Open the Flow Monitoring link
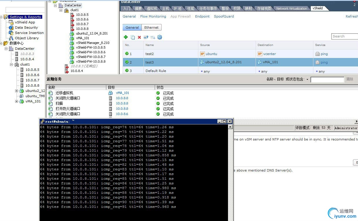This screenshot has height=221, width=358. click(153, 16)
